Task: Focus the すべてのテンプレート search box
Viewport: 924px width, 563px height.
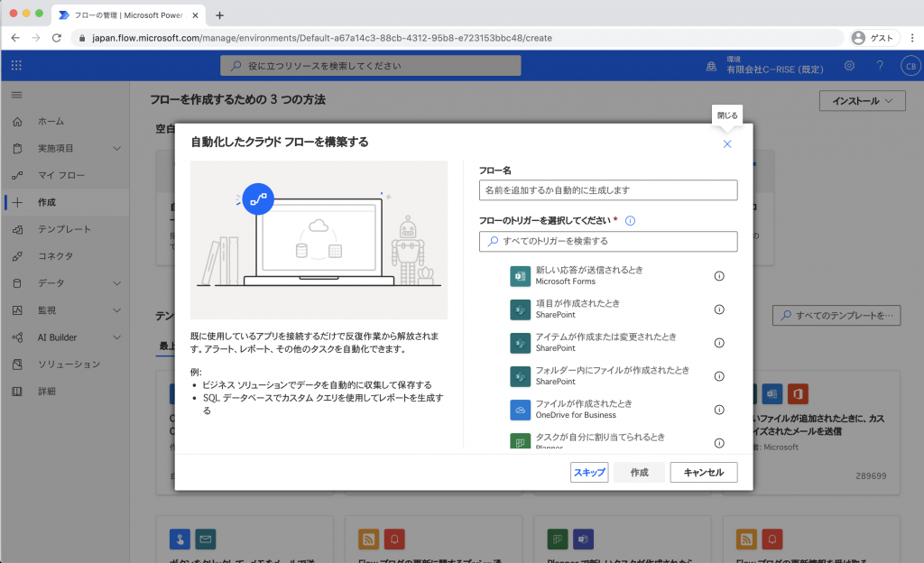Action: 836,316
